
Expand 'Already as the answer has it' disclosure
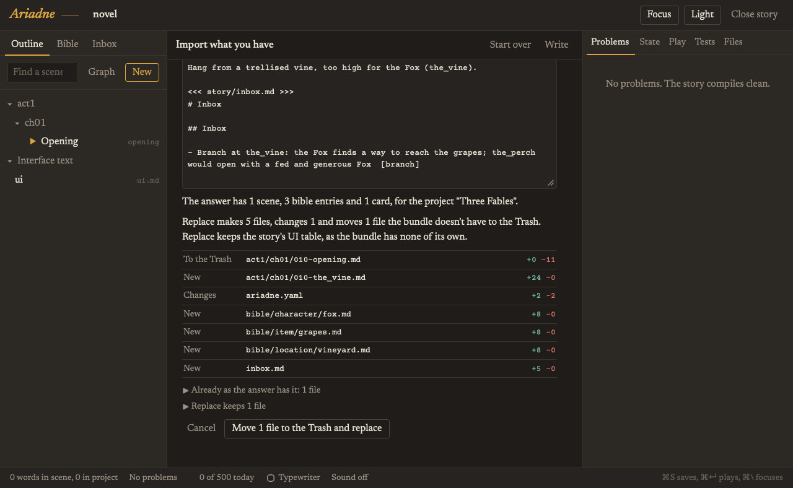pyautogui.click(x=252, y=390)
